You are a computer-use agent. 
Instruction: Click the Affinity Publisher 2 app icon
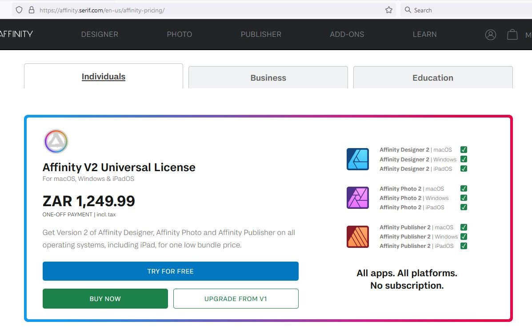point(358,237)
